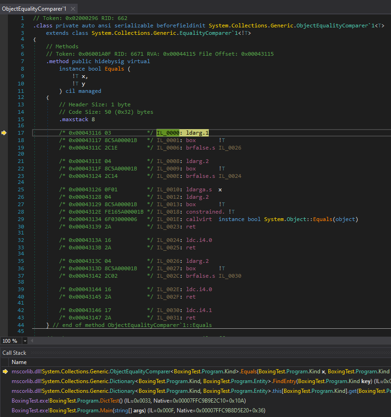Click the ldarga.s instruction on line 25
This screenshot has width=391, height=417.
pyautogui.click(x=199, y=189)
